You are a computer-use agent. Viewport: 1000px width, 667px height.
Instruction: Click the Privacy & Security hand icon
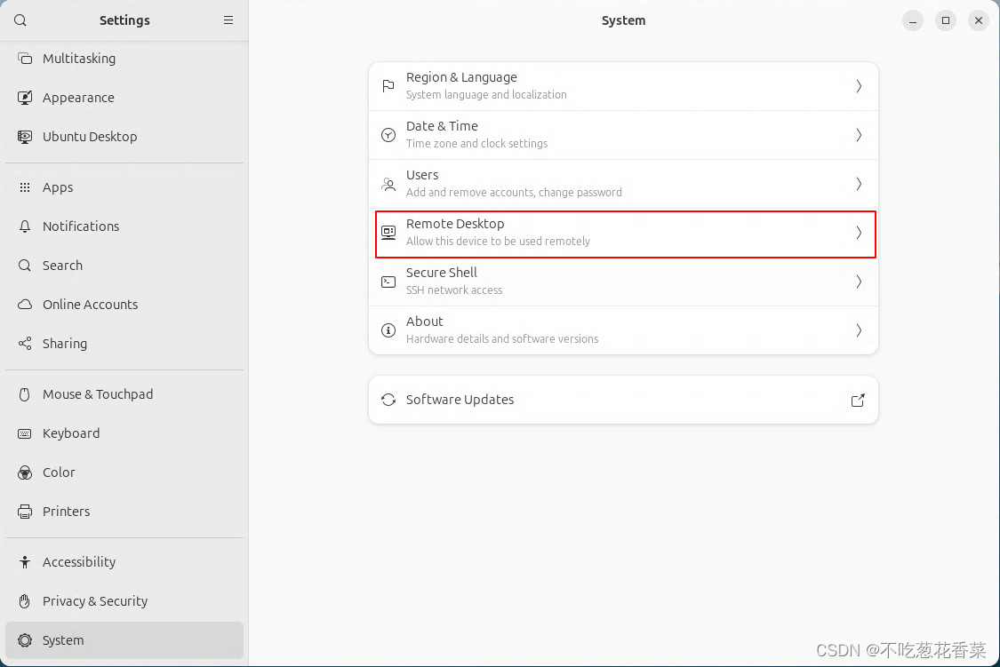(x=25, y=600)
